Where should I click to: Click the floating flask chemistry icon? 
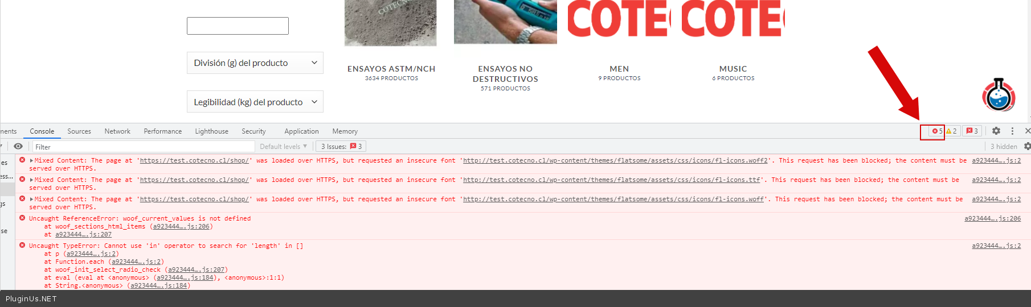pyautogui.click(x=999, y=95)
